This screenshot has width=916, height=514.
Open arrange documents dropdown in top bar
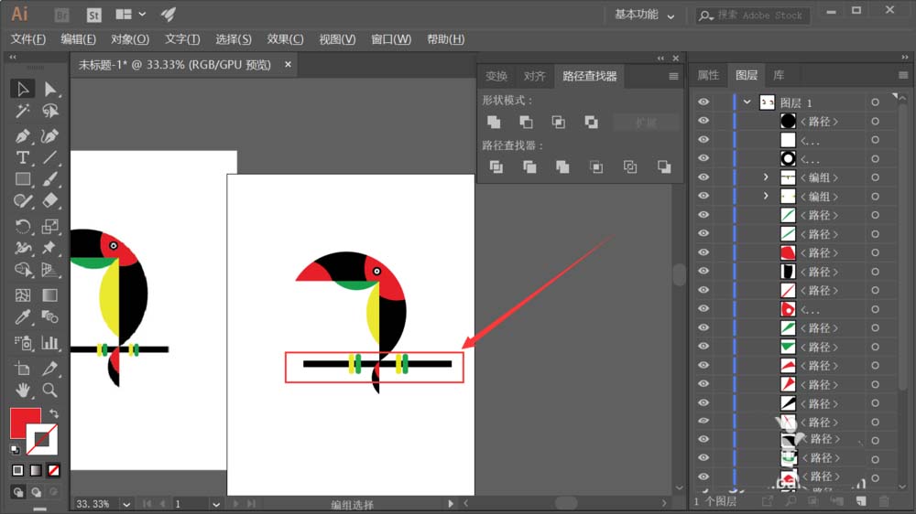pyautogui.click(x=130, y=15)
